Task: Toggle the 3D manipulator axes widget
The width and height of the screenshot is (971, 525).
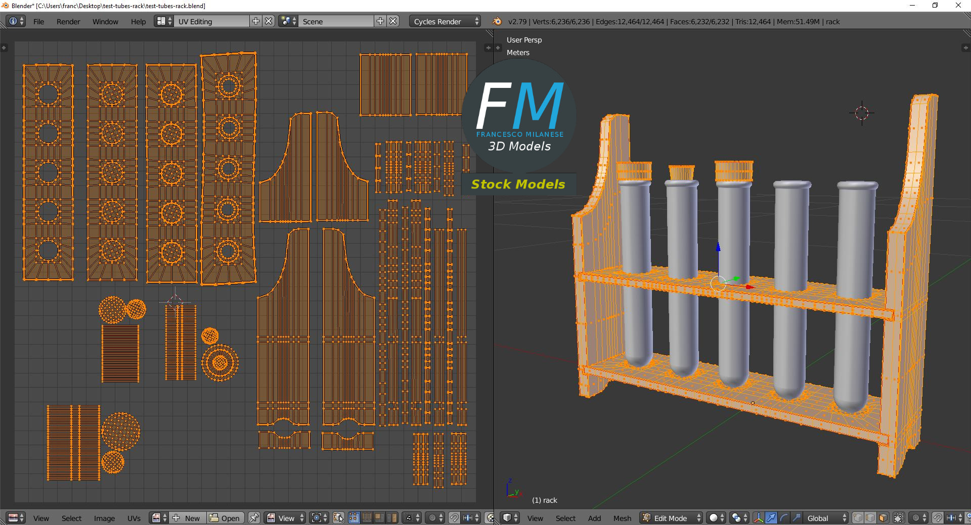Action: tap(758, 518)
